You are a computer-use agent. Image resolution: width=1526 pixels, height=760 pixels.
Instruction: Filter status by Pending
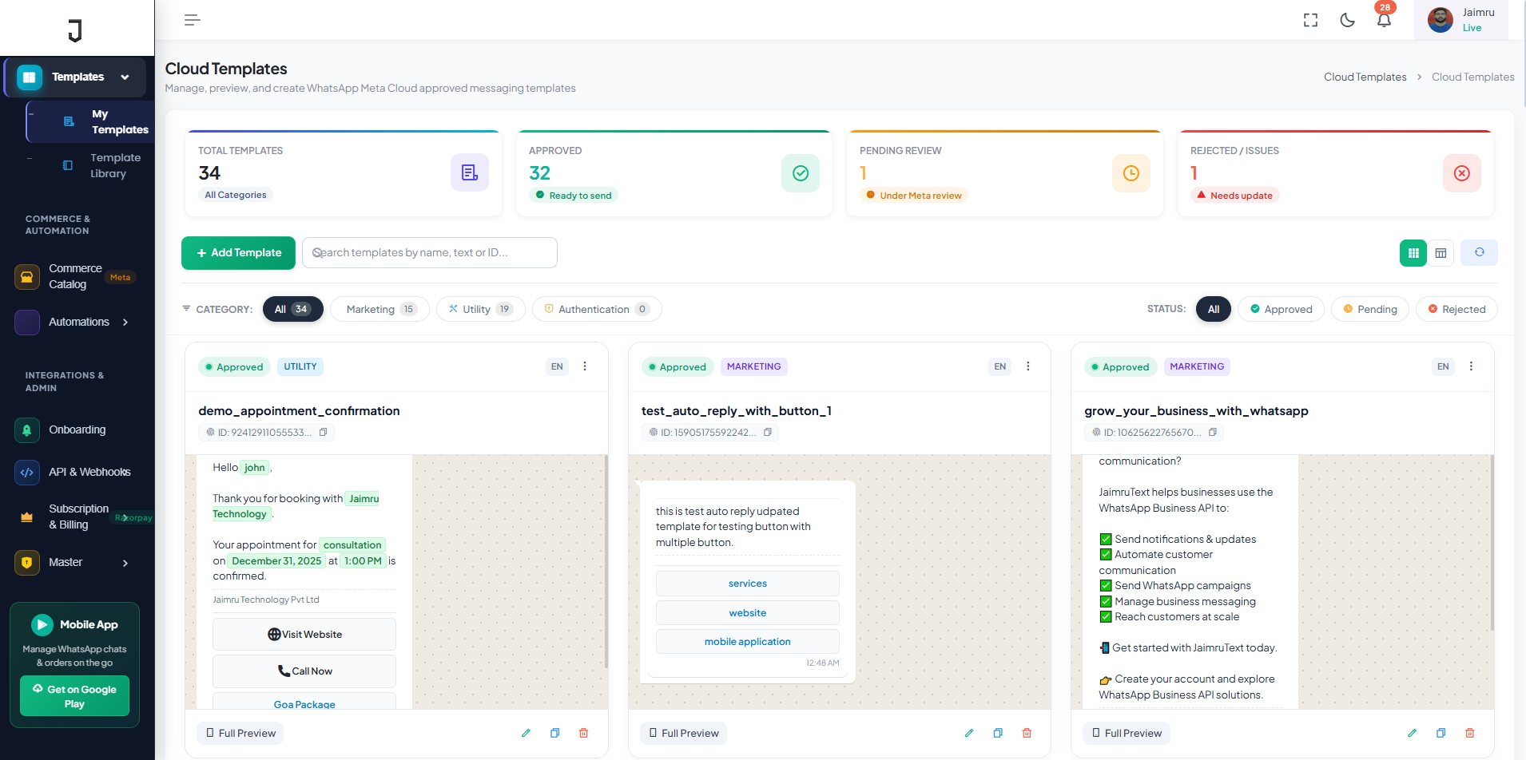[x=1370, y=309]
